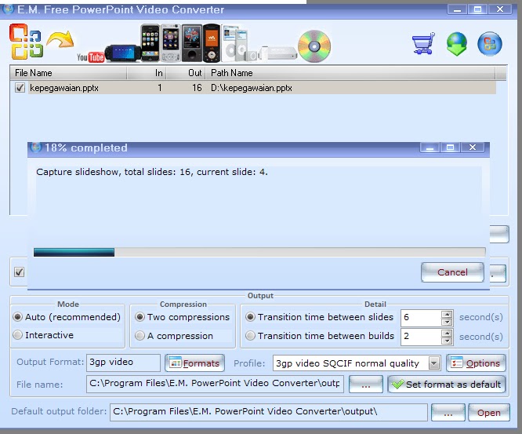Screen dimensions: 522x434
Task: Choose the silver Nokia phone icon
Action: point(171,42)
